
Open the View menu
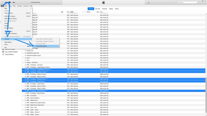pos(14,6)
